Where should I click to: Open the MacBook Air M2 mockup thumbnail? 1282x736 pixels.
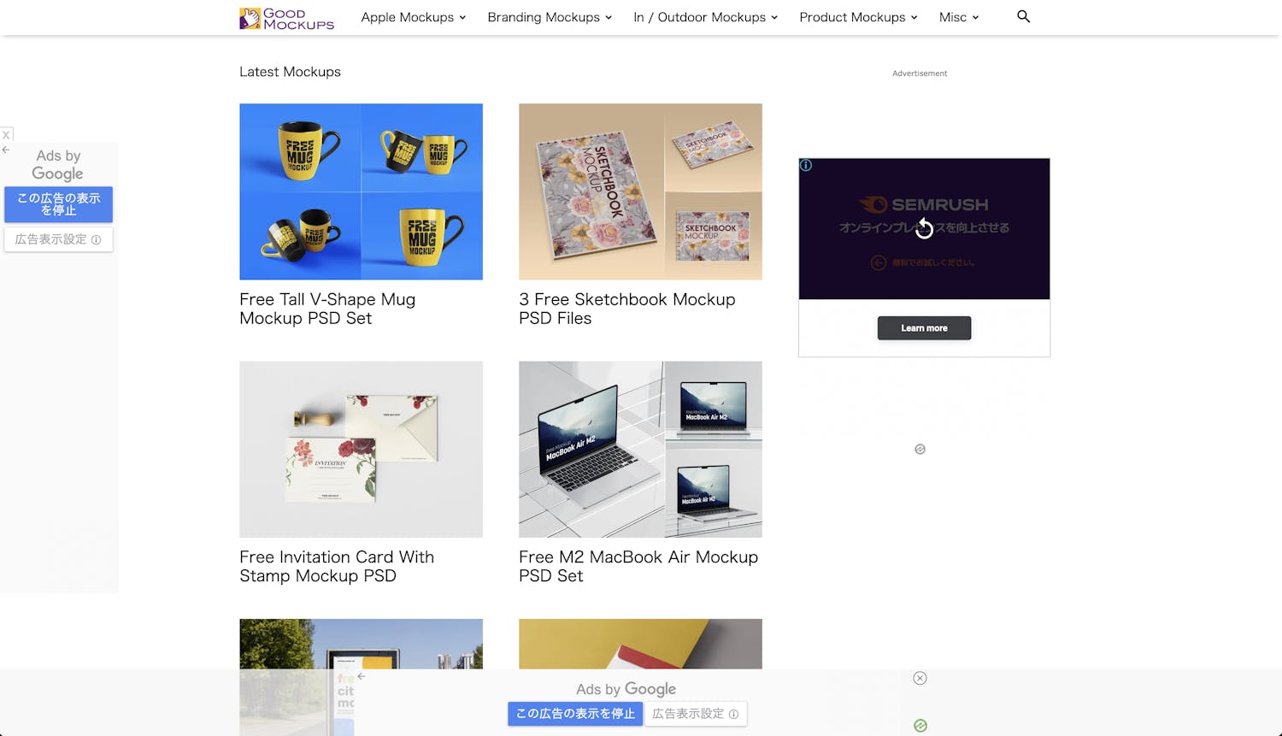pos(640,449)
